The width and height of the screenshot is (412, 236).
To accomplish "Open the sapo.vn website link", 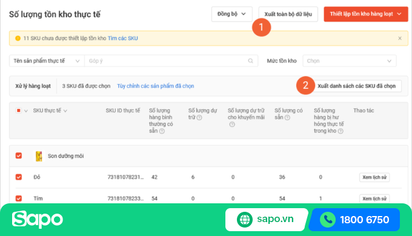I will pyautogui.click(x=275, y=218).
